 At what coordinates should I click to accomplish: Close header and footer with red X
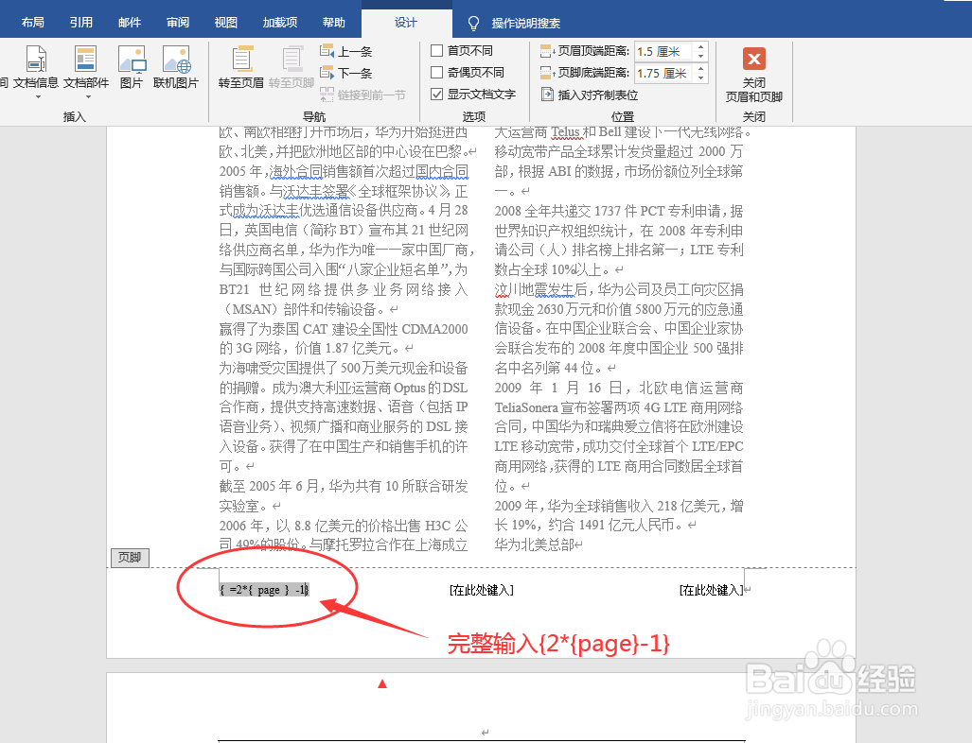tap(753, 60)
